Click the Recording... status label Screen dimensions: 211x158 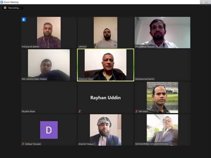(x=14, y=8)
